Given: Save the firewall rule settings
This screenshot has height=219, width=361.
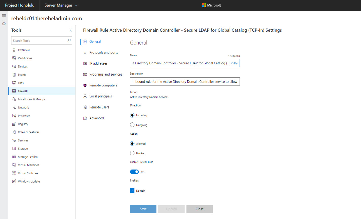Looking at the screenshot, I should click(x=143, y=209).
